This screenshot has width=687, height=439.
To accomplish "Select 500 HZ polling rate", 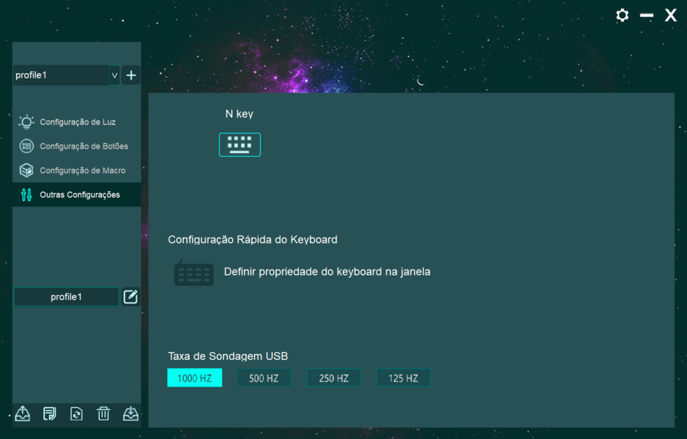I will click(x=264, y=378).
